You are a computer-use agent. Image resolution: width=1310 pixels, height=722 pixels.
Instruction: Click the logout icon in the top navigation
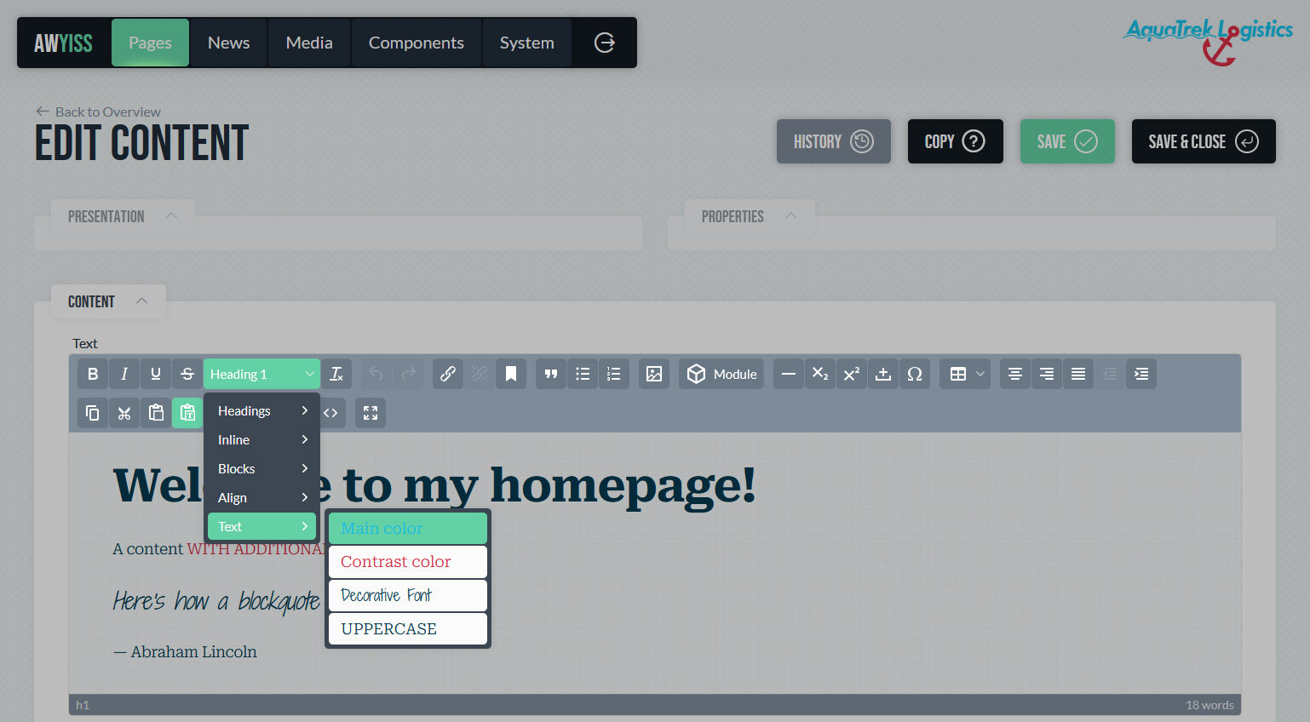point(604,43)
